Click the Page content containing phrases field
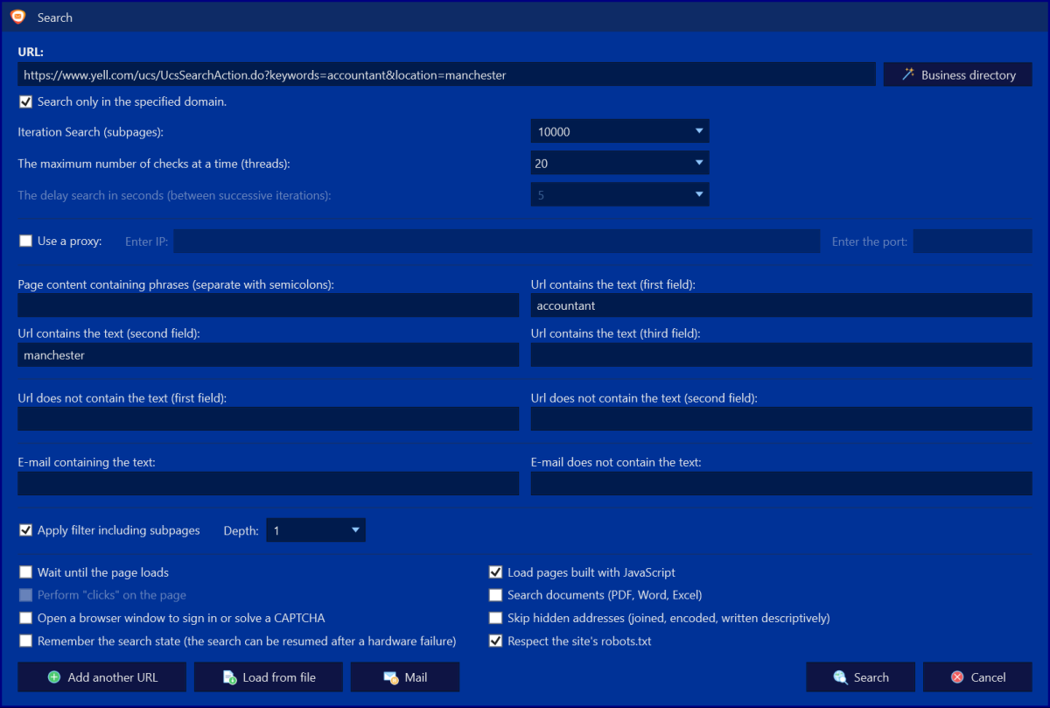Viewport: 1050px width, 708px height. pyautogui.click(x=269, y=305)
